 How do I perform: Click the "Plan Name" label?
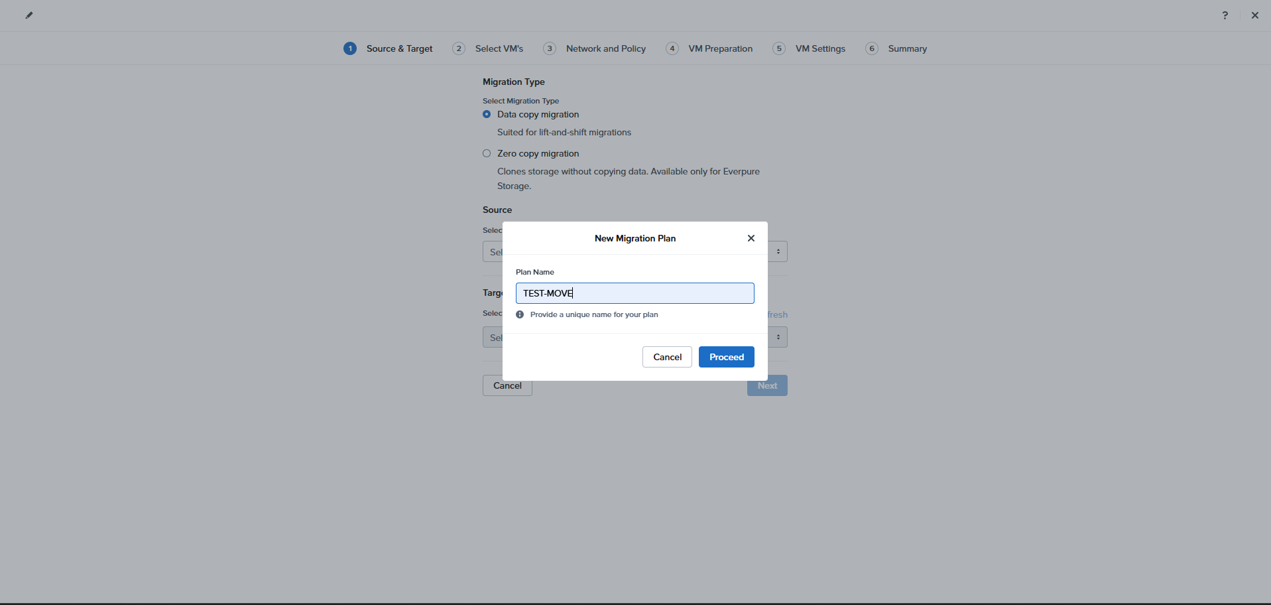tap(535, 272)
